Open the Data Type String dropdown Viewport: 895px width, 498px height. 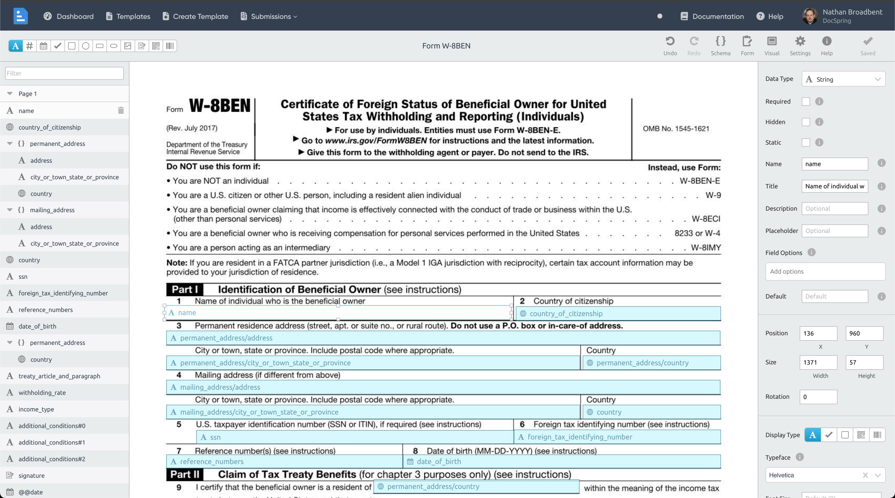[843, 79]
